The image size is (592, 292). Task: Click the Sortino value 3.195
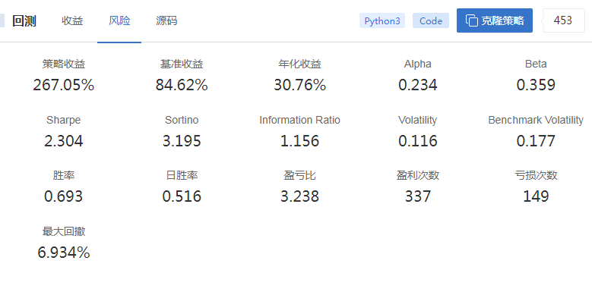pyautogui.click(x=182, y=141)
